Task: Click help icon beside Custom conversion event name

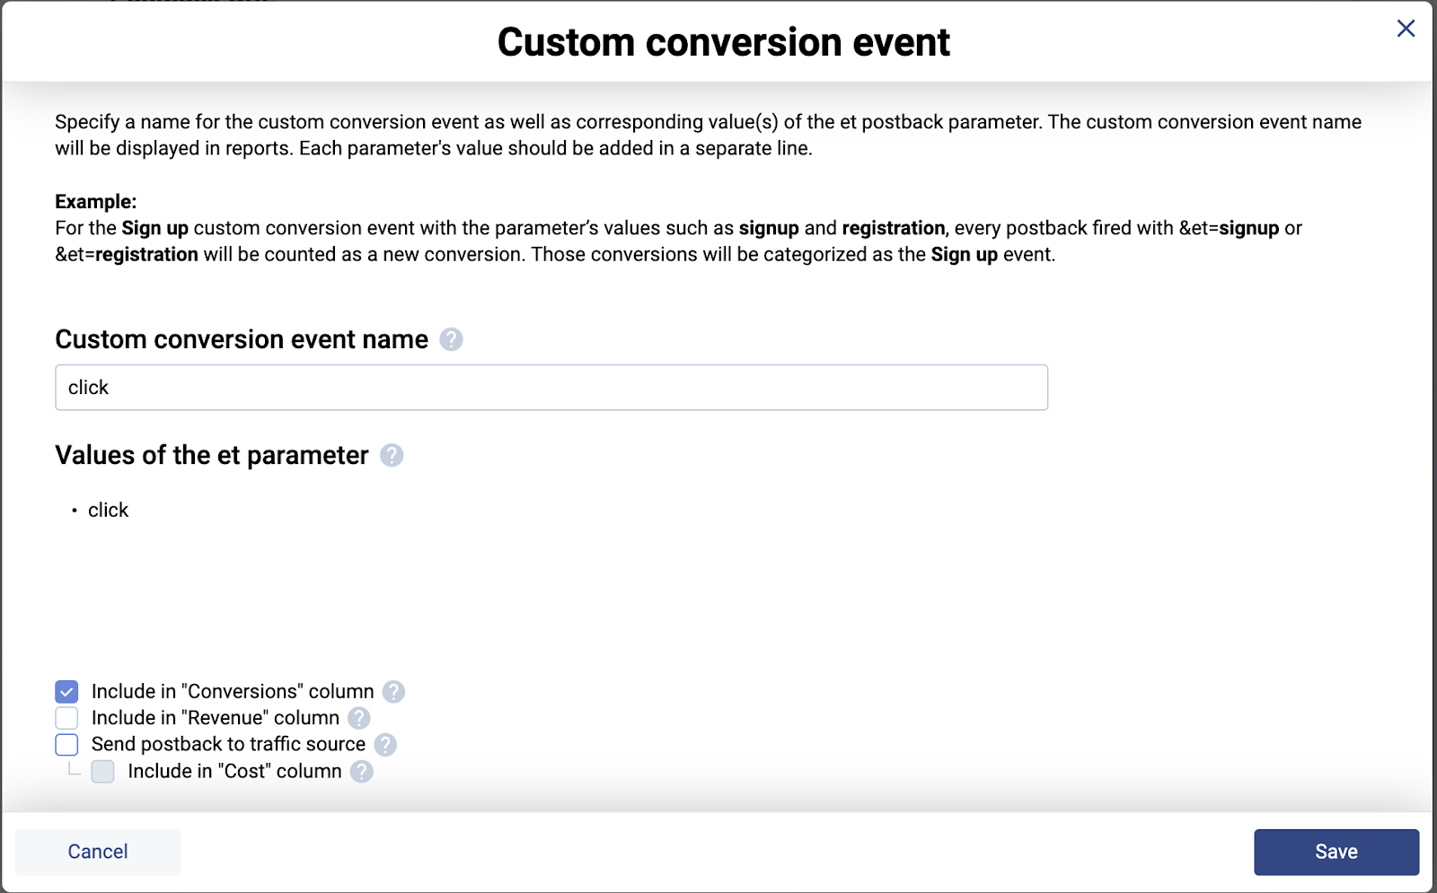Action: tap(451, 339)
